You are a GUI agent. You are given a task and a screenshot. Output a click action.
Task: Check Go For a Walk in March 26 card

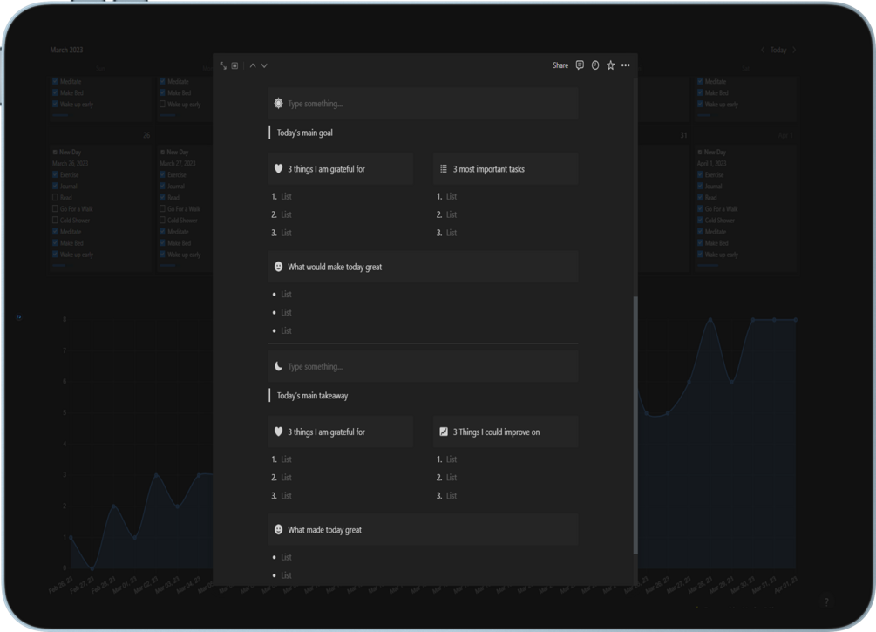coord(55,208)
